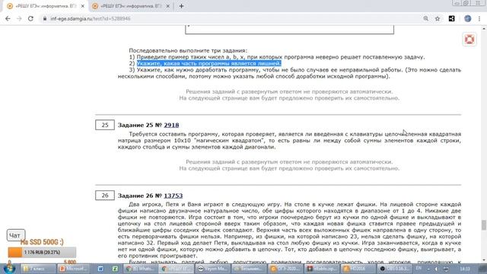Close the second РЕШУ ЕГЭ tab
Image resolution: width=487 pixels, height=274 pixels.
point(167,6)
